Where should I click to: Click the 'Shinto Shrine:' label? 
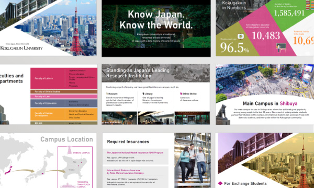pos(189,93)
